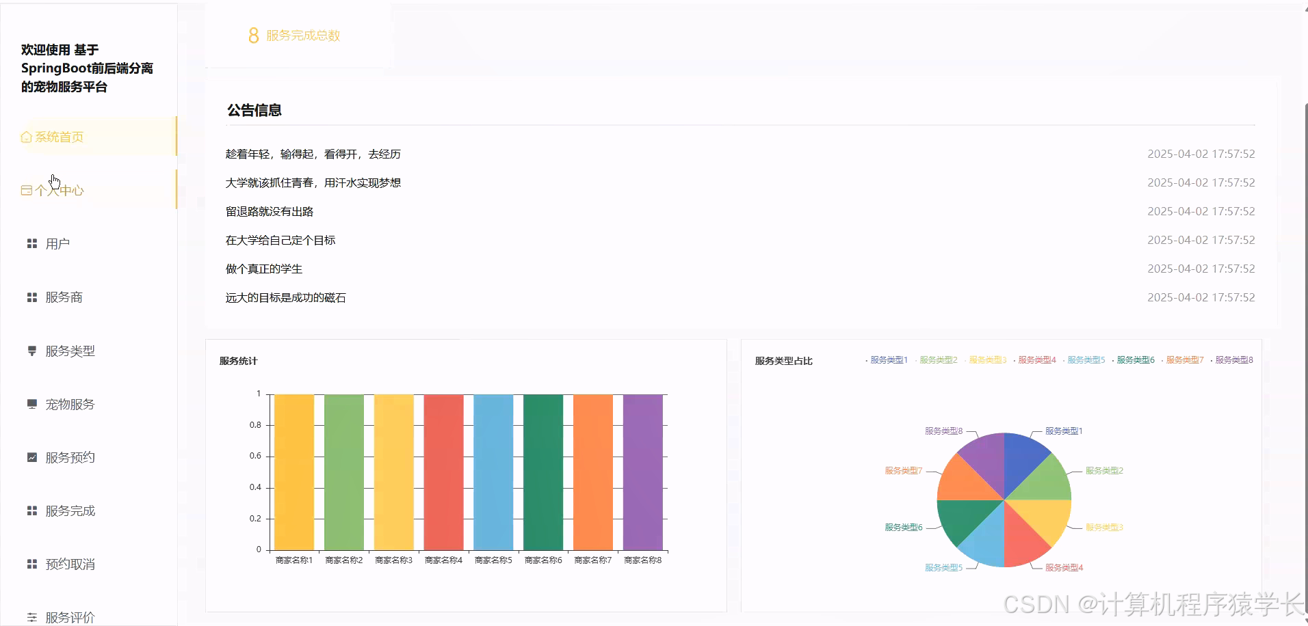Open announcement 在大学给自己定个目标
Screen dimensions: 1308x626
(x=280, y=241)
